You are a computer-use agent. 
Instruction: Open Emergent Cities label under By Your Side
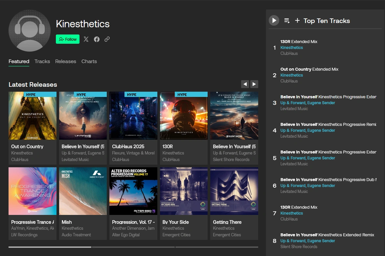pos(176,235)
